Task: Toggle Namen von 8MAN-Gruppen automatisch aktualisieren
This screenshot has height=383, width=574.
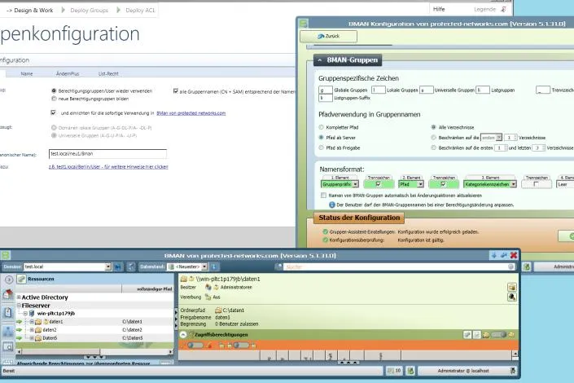Action: click(323, 196)
